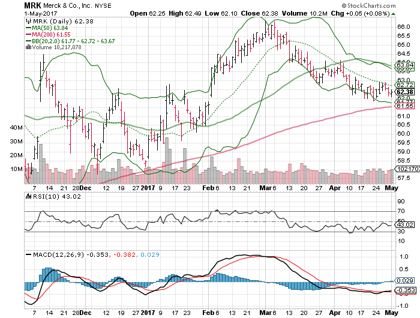Click the RSI 10 axis label
This screenshot has height=318, width=420.
click(x=401, y=241)
